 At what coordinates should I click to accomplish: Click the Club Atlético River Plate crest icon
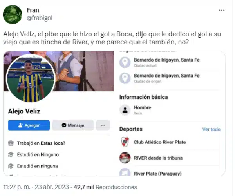[x=125, y=142]
